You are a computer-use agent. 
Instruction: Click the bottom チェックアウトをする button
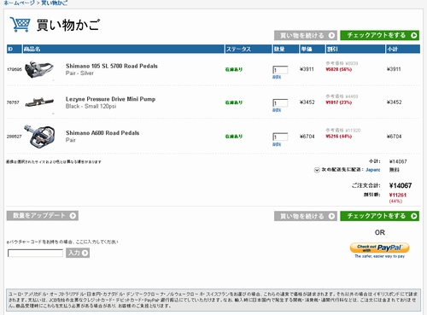379,216
